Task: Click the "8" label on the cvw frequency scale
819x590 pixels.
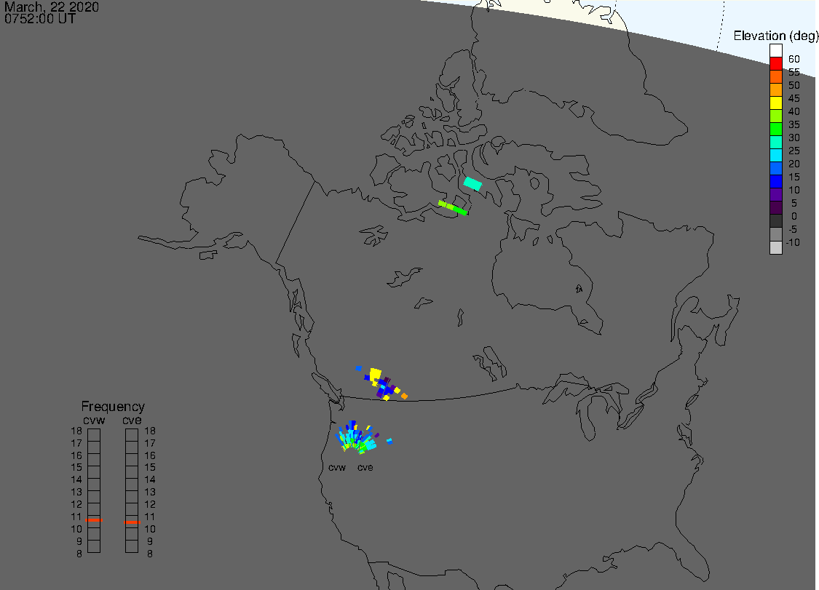Action: click(x=79, y=554)
